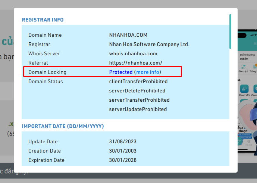257x183 pixels.
Task: Select the 'https://nhanhoa.com/' referral text
Action: [135, 63]
